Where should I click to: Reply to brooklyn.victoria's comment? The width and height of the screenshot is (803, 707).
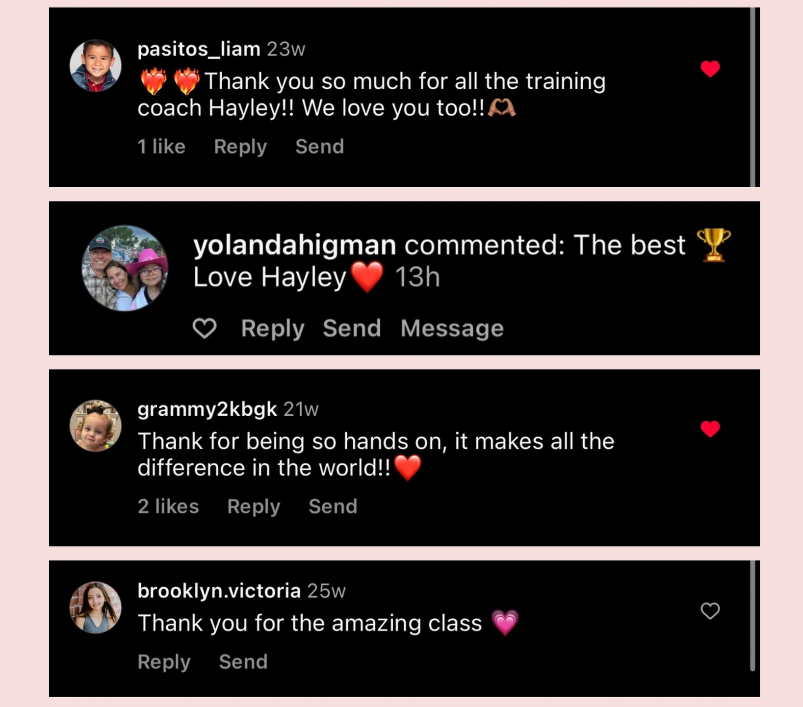pos(164,662)
